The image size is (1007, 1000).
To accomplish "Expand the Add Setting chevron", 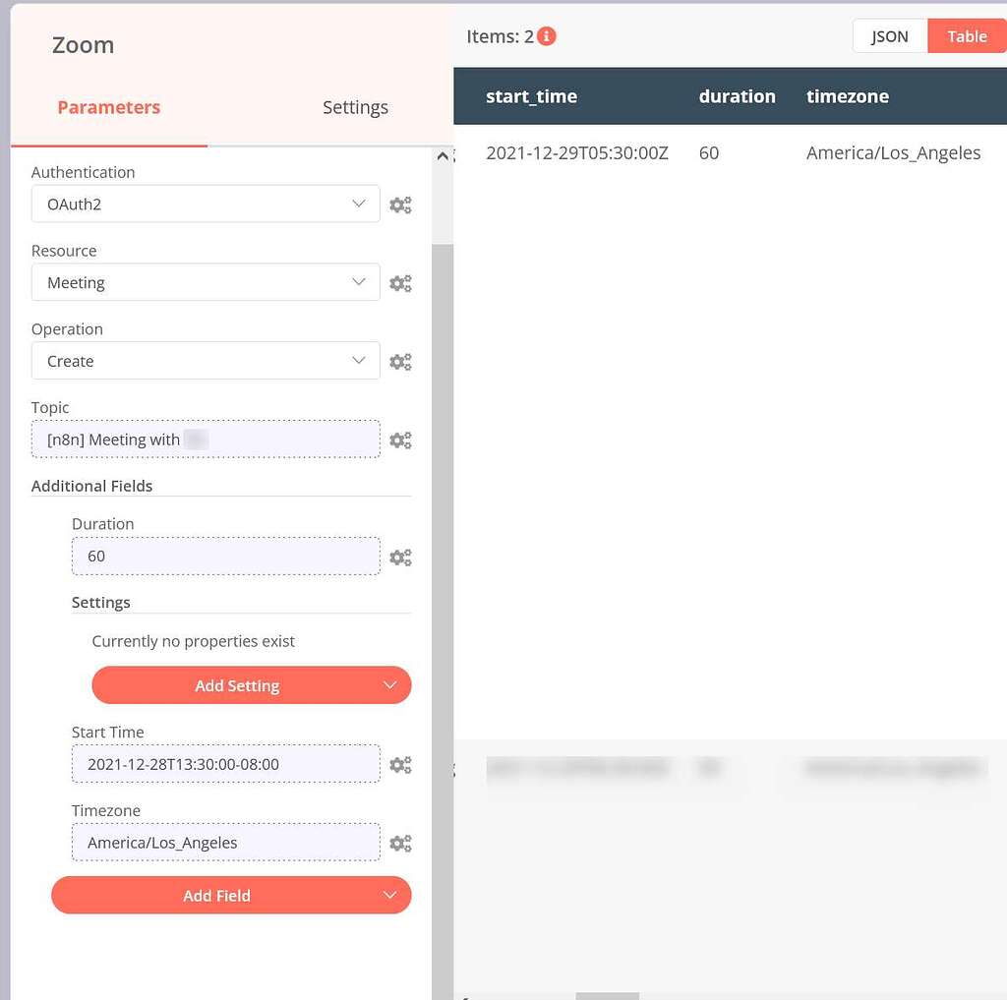I will tap(390, 685).
